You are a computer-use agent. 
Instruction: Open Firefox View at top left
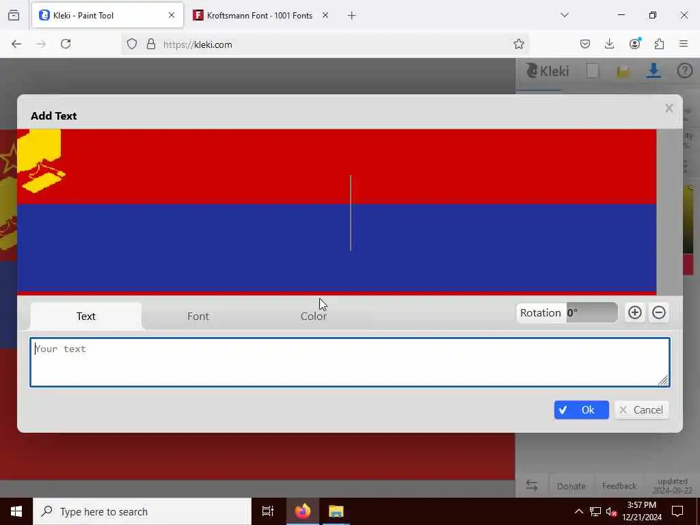(14, 16)
